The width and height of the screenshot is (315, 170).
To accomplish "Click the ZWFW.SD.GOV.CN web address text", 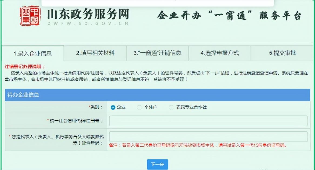I will (x=88, y=23).
